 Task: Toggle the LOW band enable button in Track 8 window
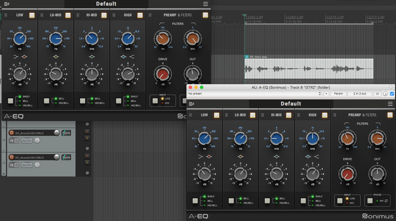(x=216, y=115)
